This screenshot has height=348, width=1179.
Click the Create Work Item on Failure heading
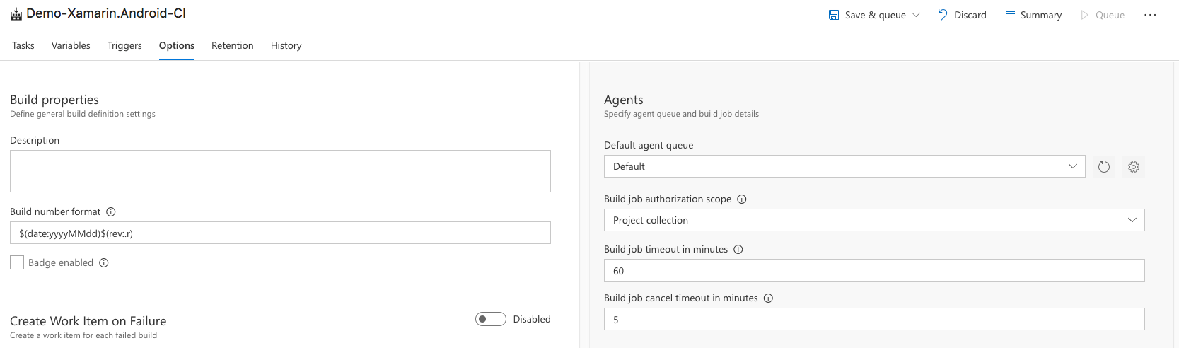(x=88, y=321)
